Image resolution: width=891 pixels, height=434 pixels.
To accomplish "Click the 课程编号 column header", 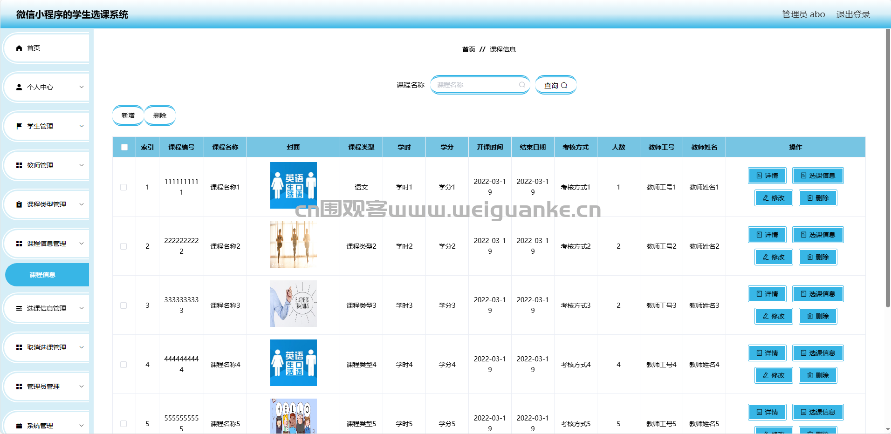I will [181, 147].
